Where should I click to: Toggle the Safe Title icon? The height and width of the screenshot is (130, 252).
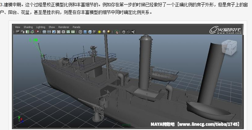coord(73,32)
